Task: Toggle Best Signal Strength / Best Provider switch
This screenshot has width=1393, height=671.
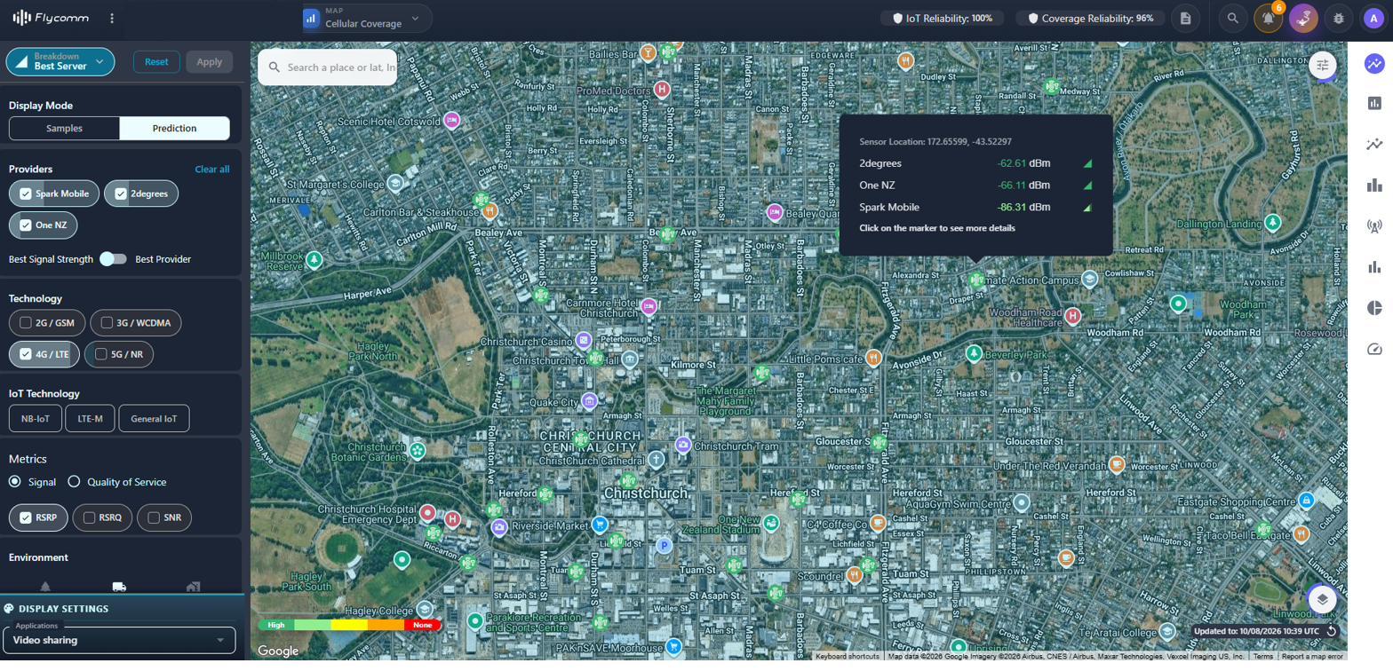Action: click(113, 259)
